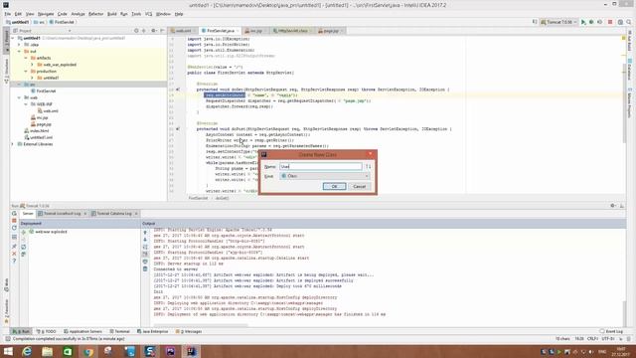Open Search Everywhere magnifier icon
The width and height of the screenshot is (636, 358).
point(629,22)
